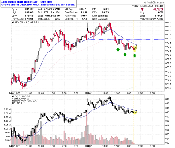Select the P/E value 6.81
The width and height of the screenshot is (175, 148).
pos(106,9)
